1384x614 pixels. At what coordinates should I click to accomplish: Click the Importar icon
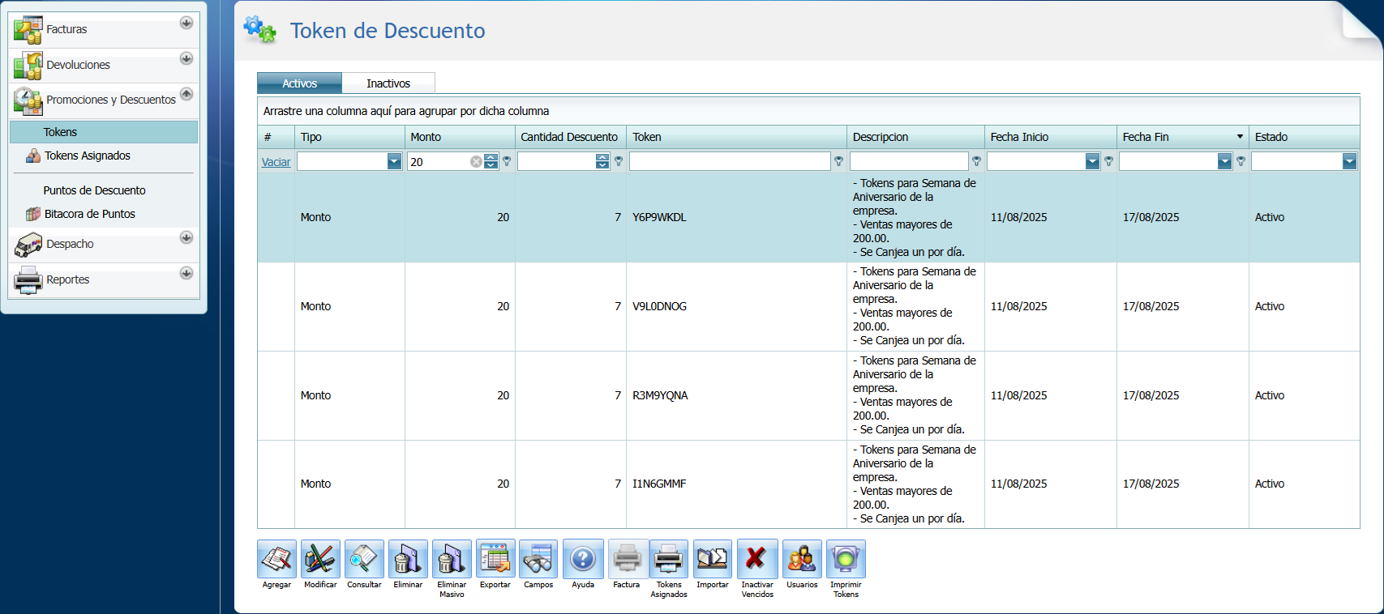click(713, 559)
